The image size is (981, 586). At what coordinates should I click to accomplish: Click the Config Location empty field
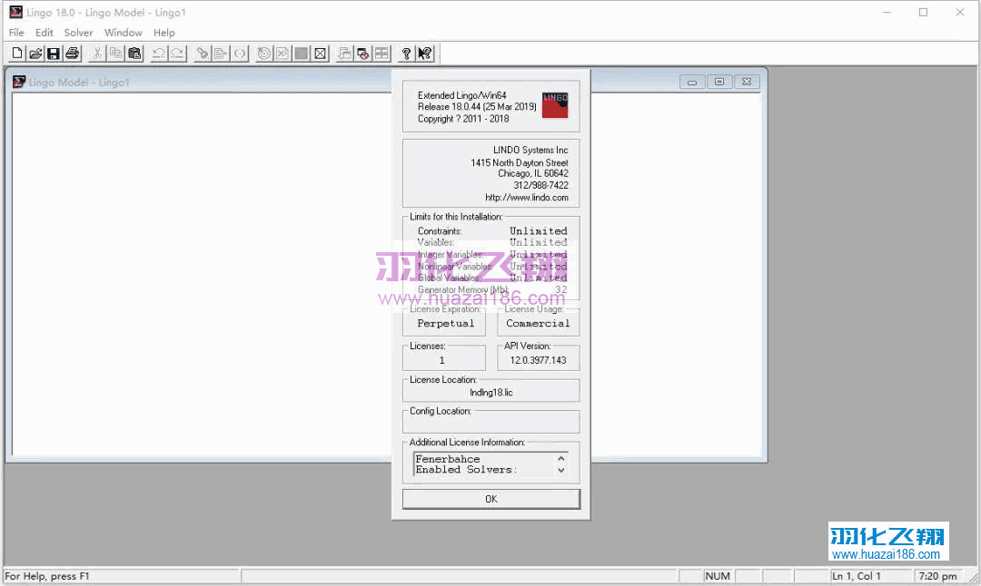pos(491,425)
